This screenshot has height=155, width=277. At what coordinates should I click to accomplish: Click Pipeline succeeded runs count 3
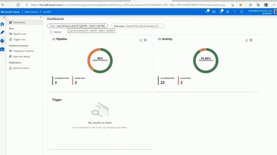[x=56, y=83]
